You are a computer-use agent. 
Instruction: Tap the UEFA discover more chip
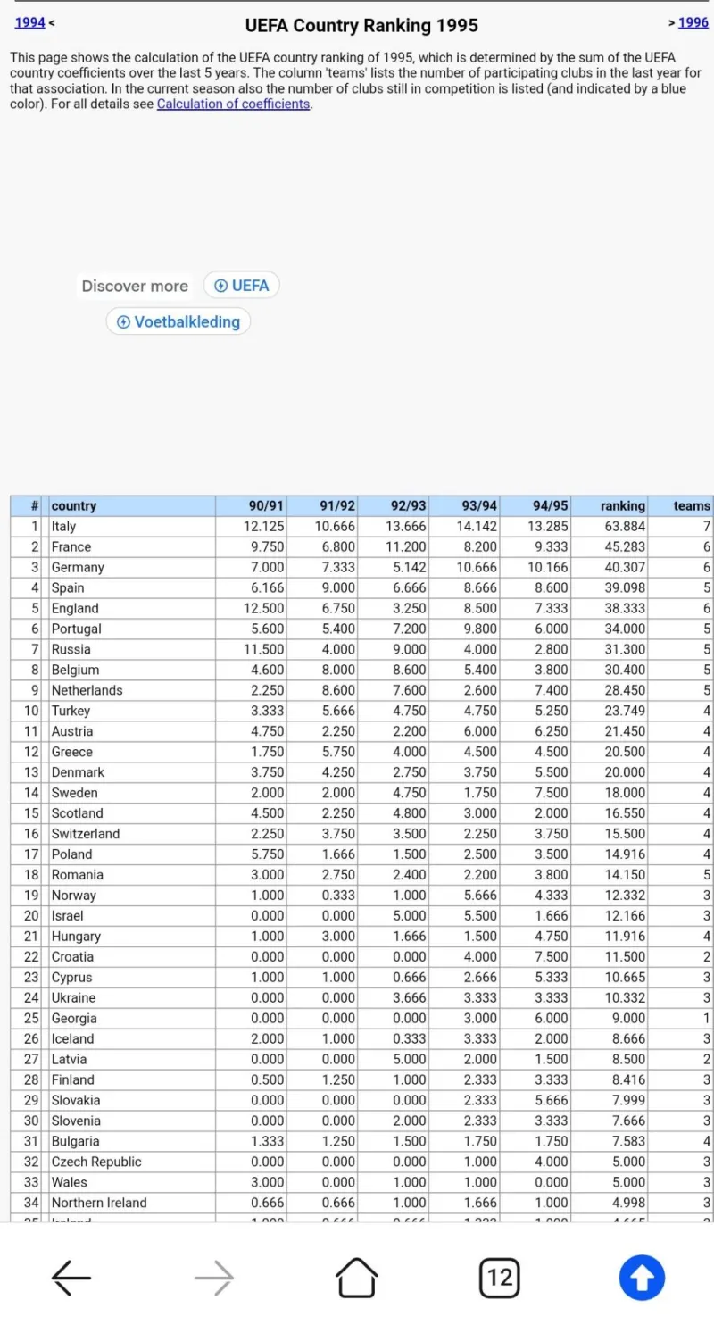click(x=242, y=286)
